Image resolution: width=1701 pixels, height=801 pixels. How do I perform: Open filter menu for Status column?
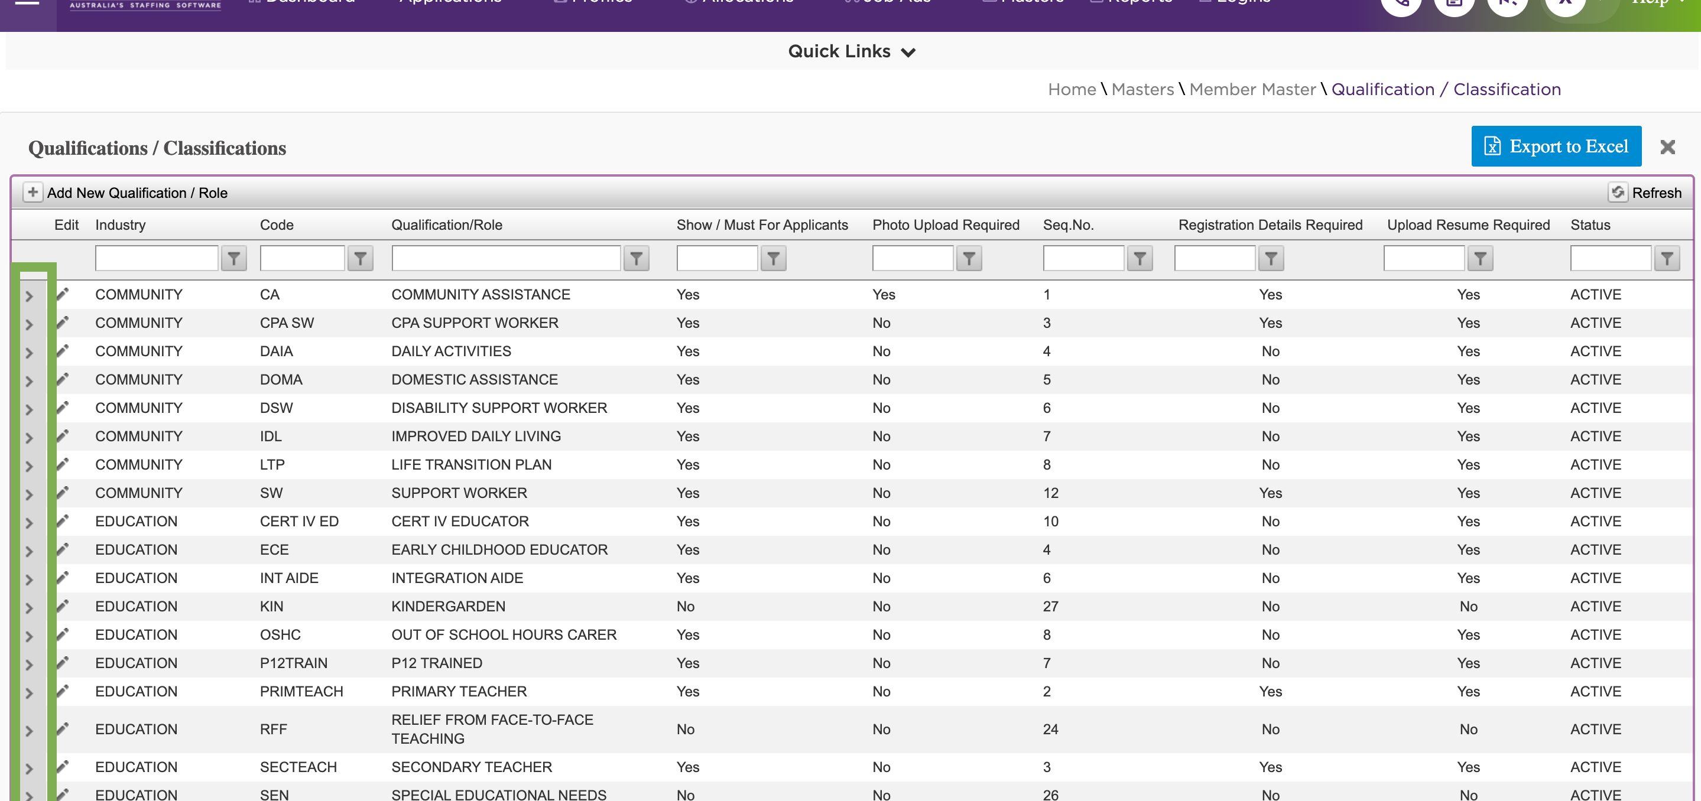[1667, 259]
